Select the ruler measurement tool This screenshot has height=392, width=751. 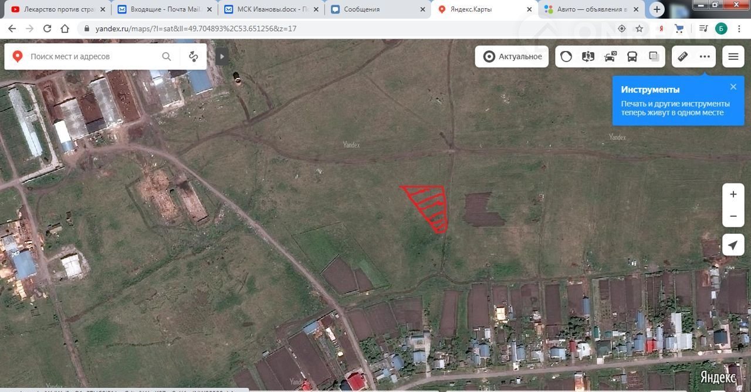682,57
